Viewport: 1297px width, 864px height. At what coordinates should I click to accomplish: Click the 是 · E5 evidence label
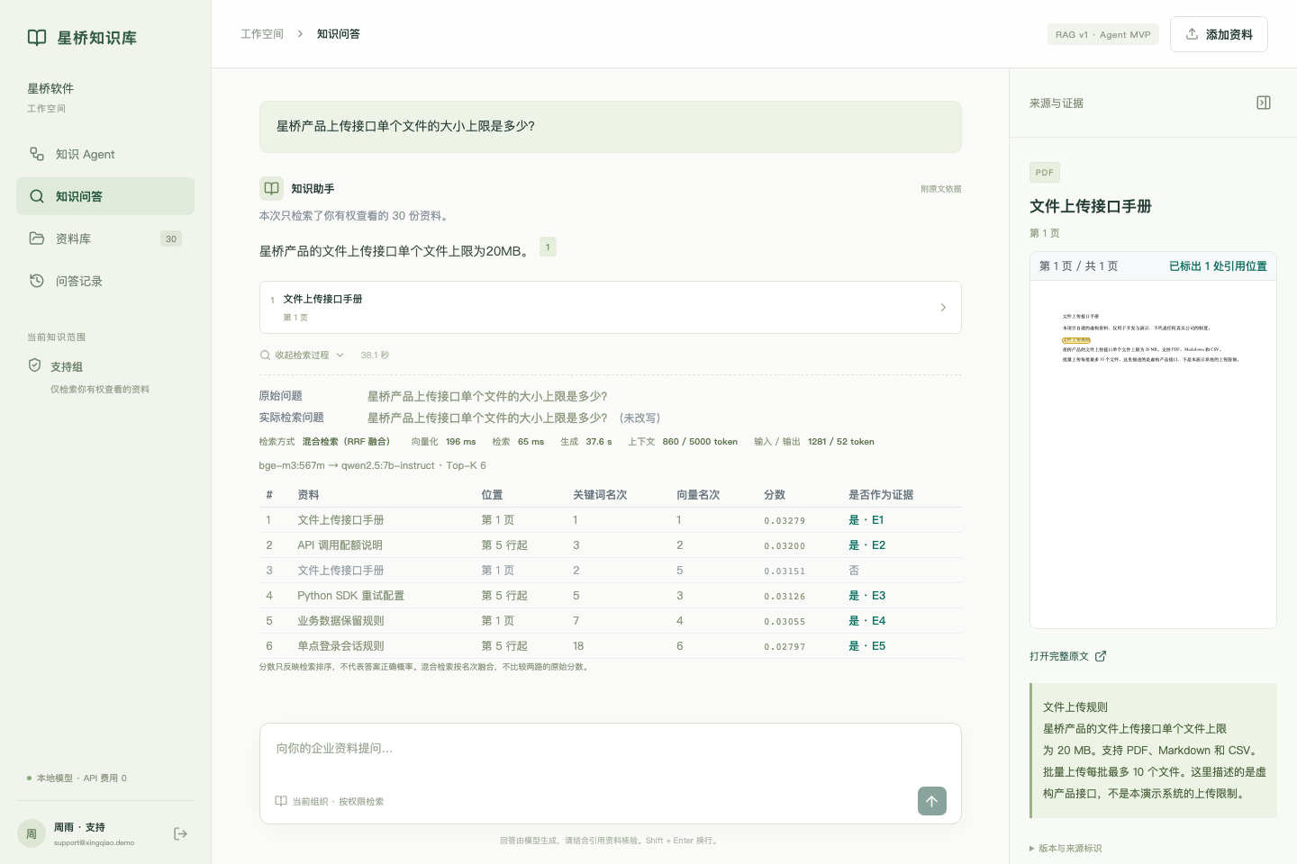867,646
